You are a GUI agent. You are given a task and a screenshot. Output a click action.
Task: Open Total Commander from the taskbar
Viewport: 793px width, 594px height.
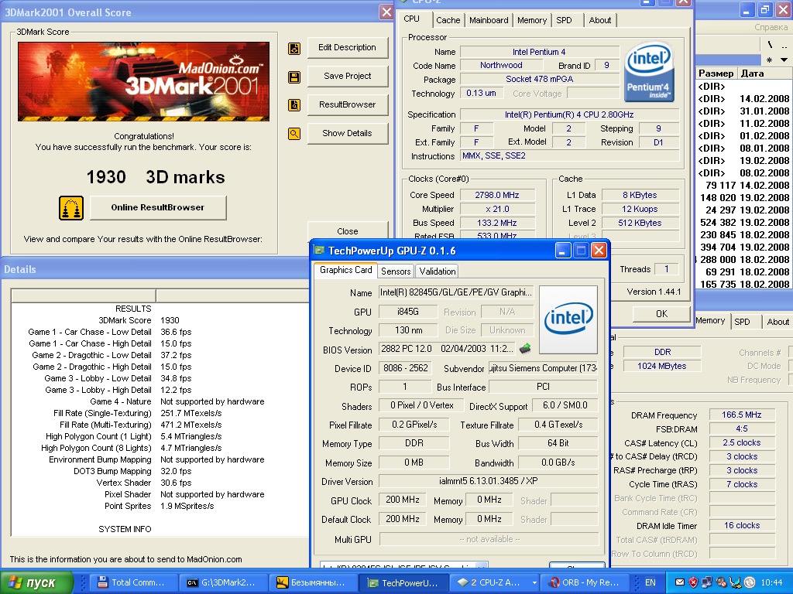pyautogui.click(x=135, y=582)
